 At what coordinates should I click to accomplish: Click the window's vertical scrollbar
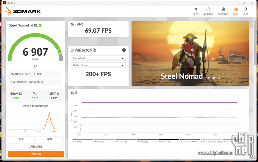tap(255, 43)
